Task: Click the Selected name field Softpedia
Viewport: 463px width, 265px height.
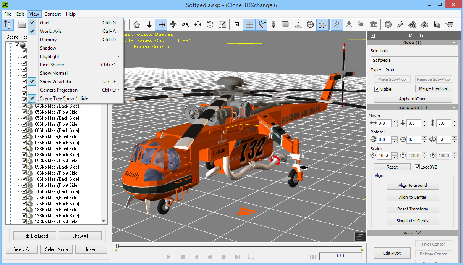Action: click(x=414, y=60)
